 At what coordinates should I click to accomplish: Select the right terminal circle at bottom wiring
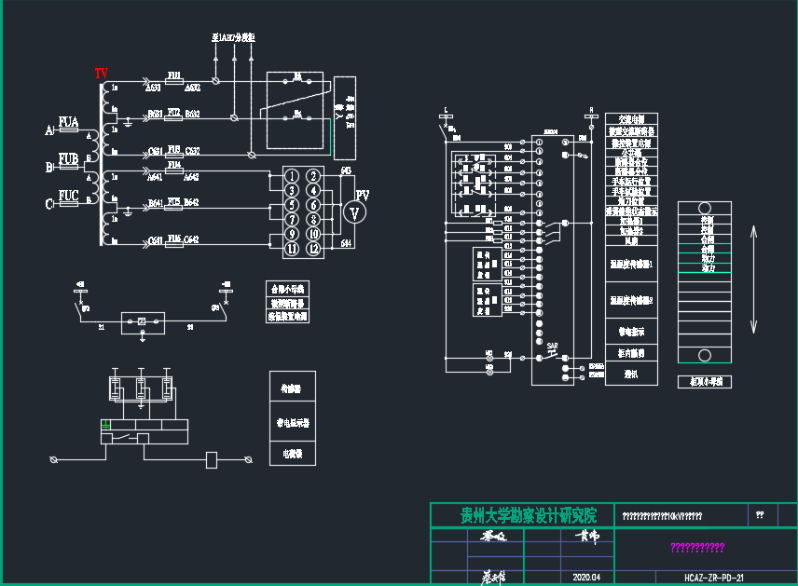coord(248,460)
